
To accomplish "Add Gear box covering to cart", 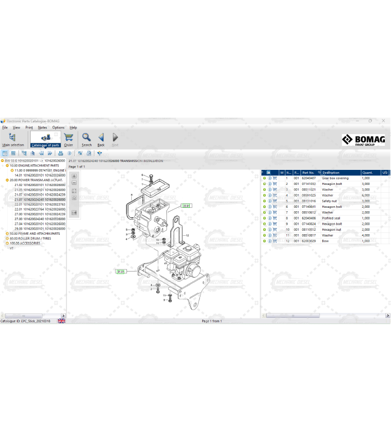I will click(x=275, y=178).
